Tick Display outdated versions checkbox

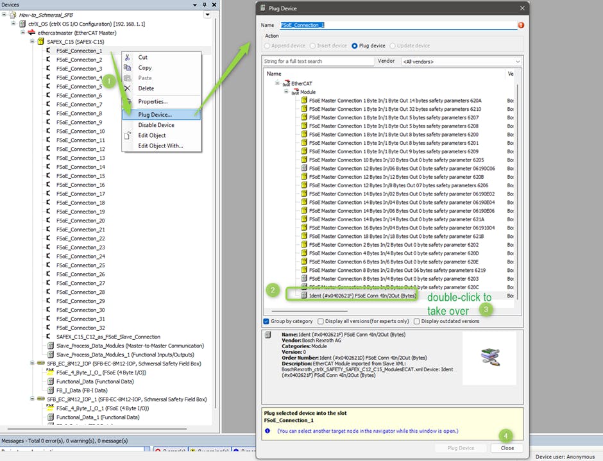pyautogui.click(x=417, y=321)
